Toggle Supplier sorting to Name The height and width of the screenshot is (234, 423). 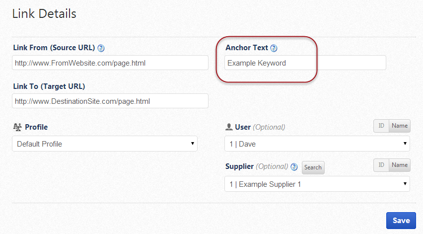click(x=400, y=165)
